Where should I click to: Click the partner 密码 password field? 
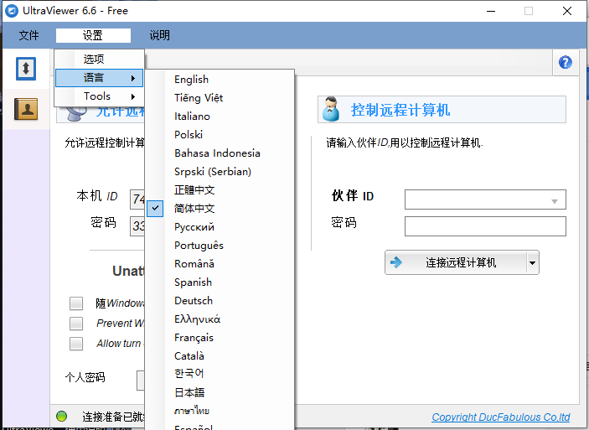485,226
